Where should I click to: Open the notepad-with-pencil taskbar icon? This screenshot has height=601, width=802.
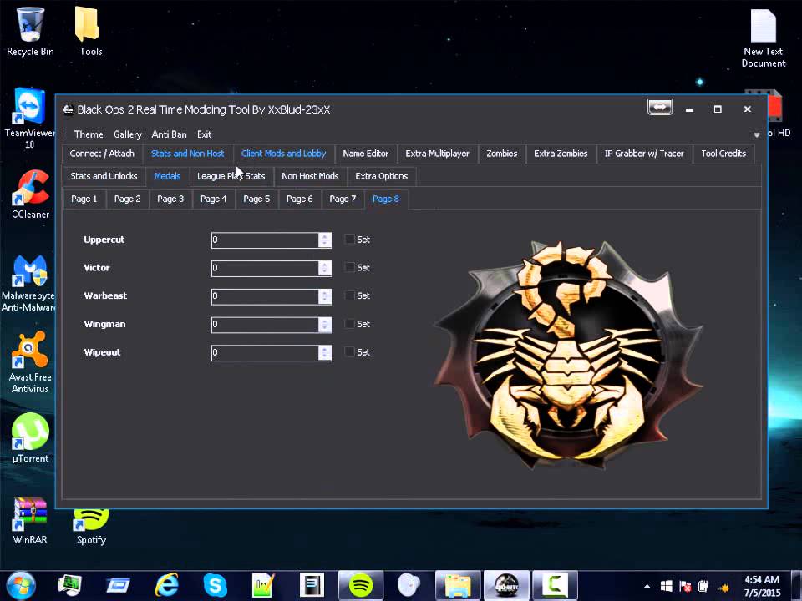263,585
